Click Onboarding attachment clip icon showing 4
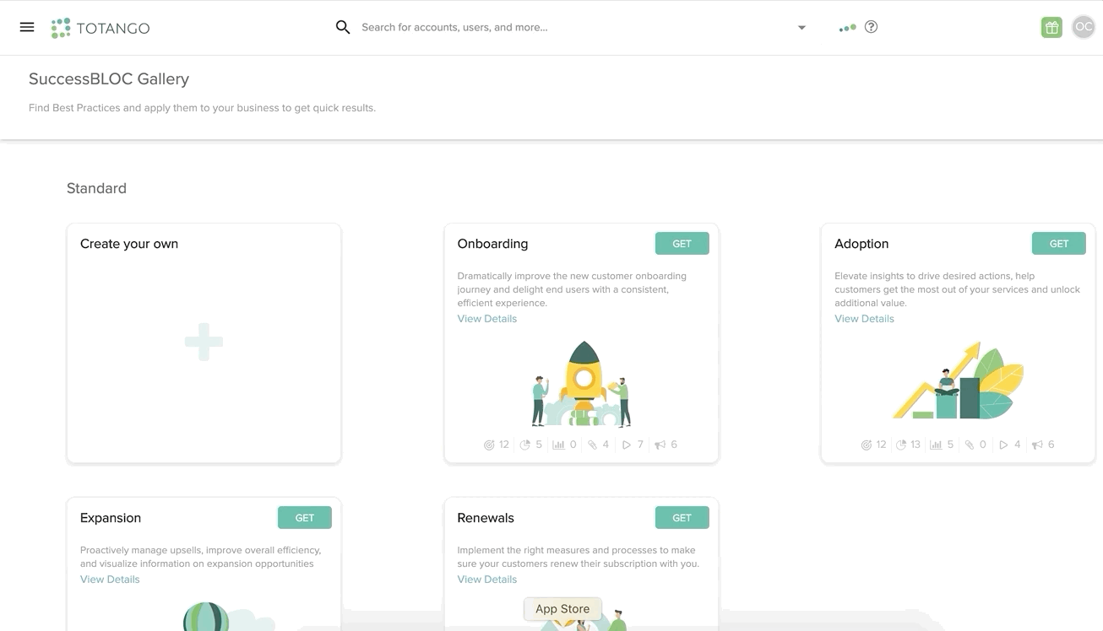Screen dimensions: 1103x631 click(x=592, y=445)
